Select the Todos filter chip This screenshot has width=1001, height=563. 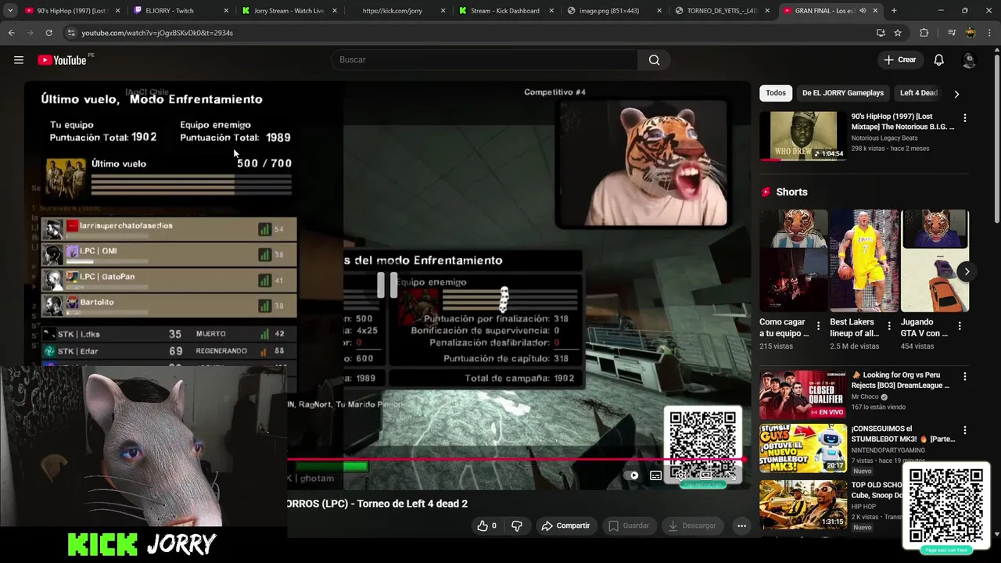pyautogui.click(x=776, y=93)
